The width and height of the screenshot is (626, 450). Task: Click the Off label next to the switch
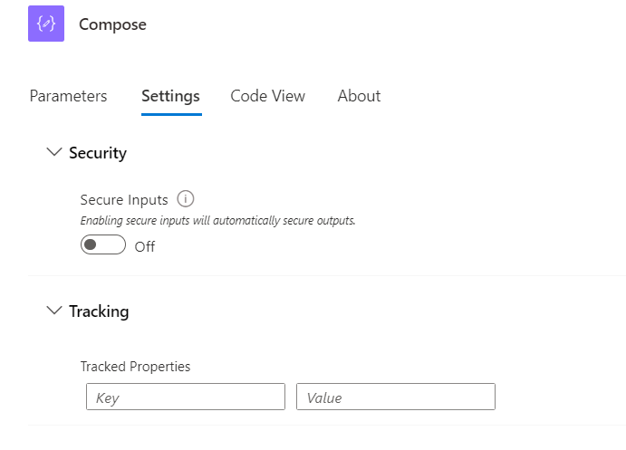click(145, 246)
